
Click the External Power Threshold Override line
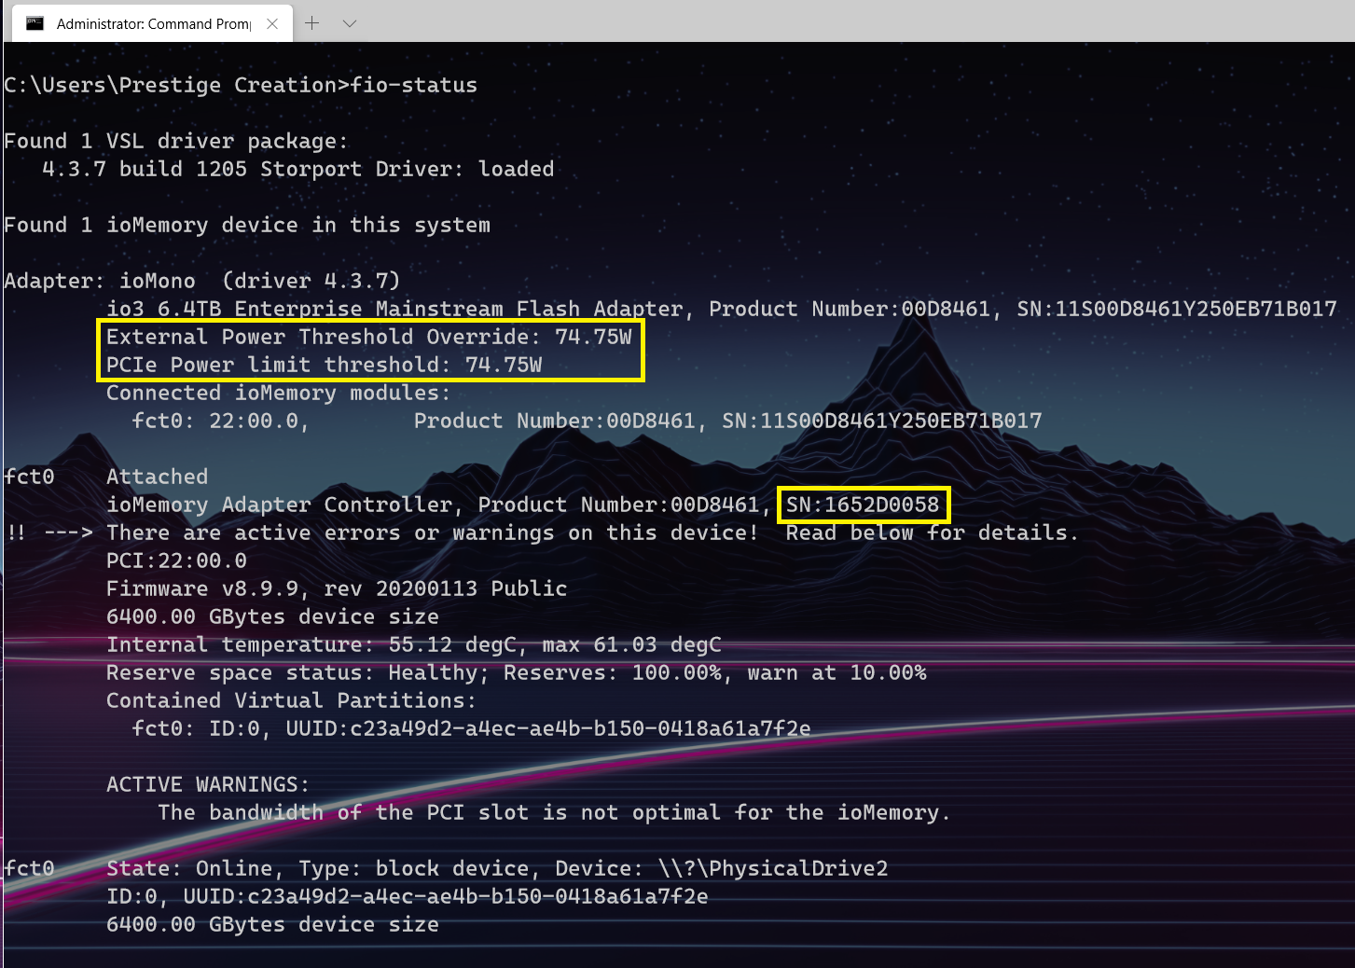(368, 337)
